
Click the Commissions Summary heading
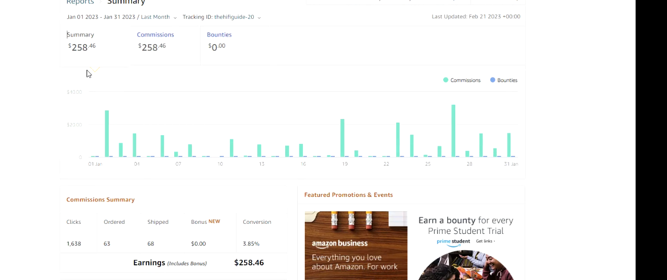pyautogui.click(x=100, y=199)
